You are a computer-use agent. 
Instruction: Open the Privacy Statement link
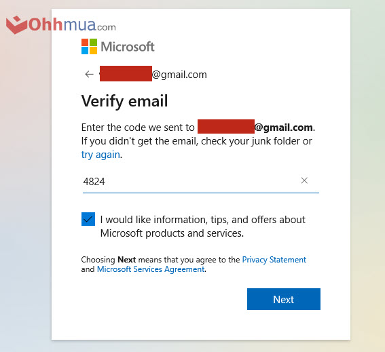click(x=274, y=260)
